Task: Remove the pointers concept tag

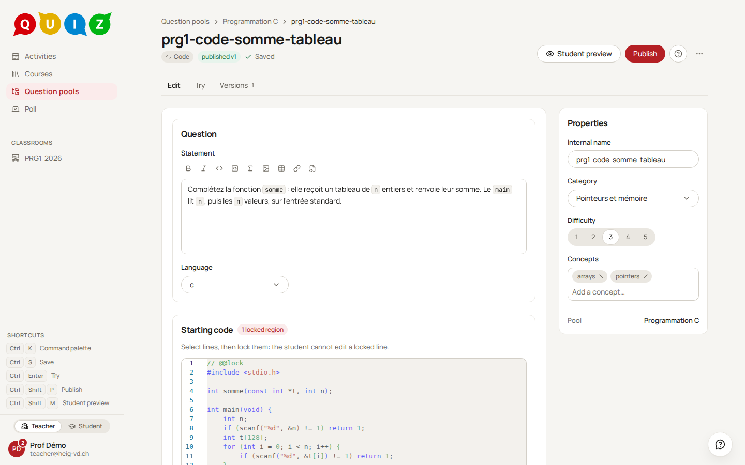Action: [x=646, y=276]
